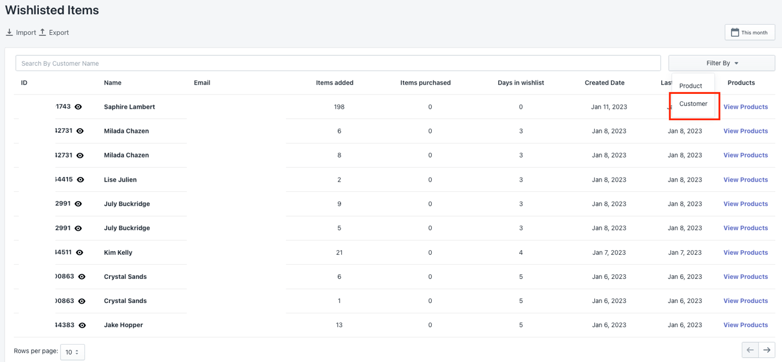Click into Search By Customer Name field
The image size is (782, 362).
[x=338, y=63]
